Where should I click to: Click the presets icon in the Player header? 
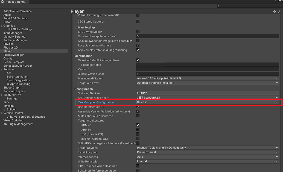point(278,11)
